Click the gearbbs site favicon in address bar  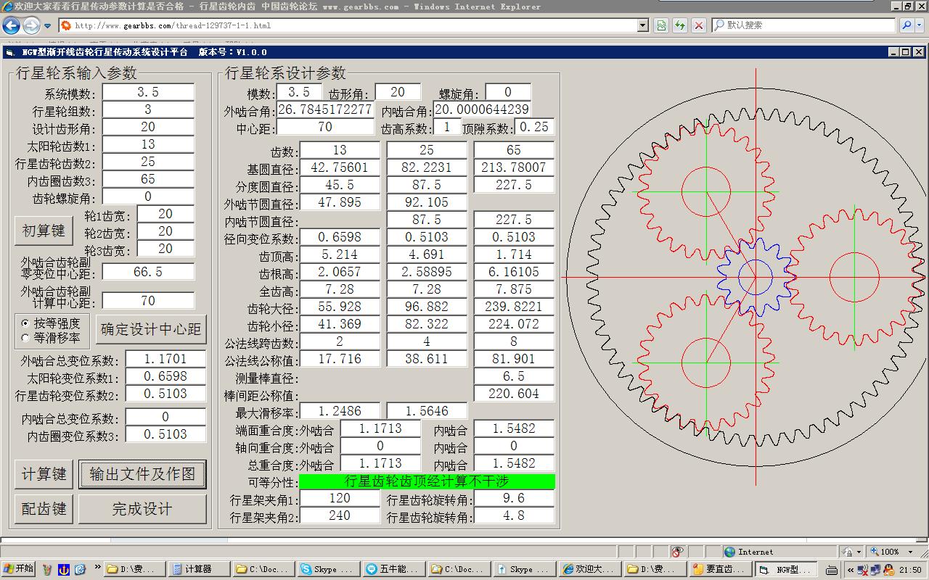click(x=66, y=25)
